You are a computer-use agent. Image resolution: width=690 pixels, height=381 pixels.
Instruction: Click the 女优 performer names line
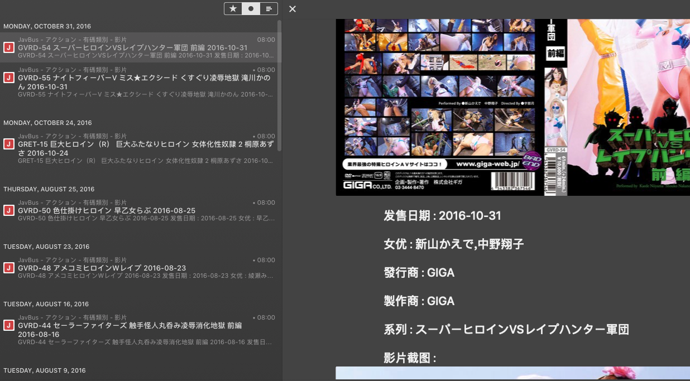454,244
